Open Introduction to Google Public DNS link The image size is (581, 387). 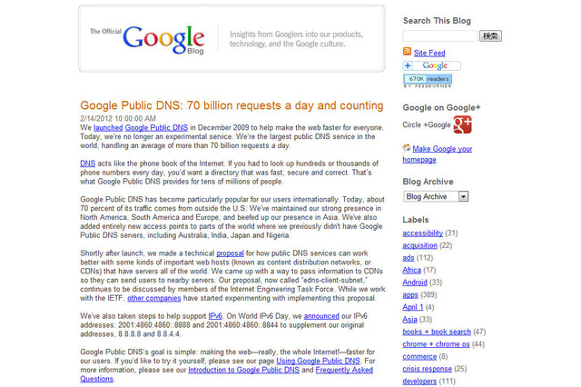(x=244, y=370)
